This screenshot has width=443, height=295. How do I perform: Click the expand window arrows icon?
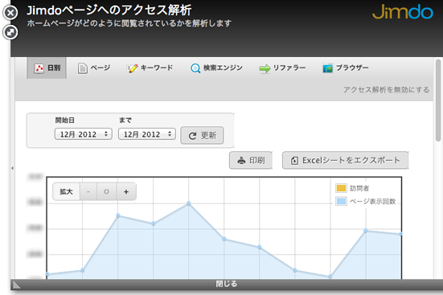10,32
